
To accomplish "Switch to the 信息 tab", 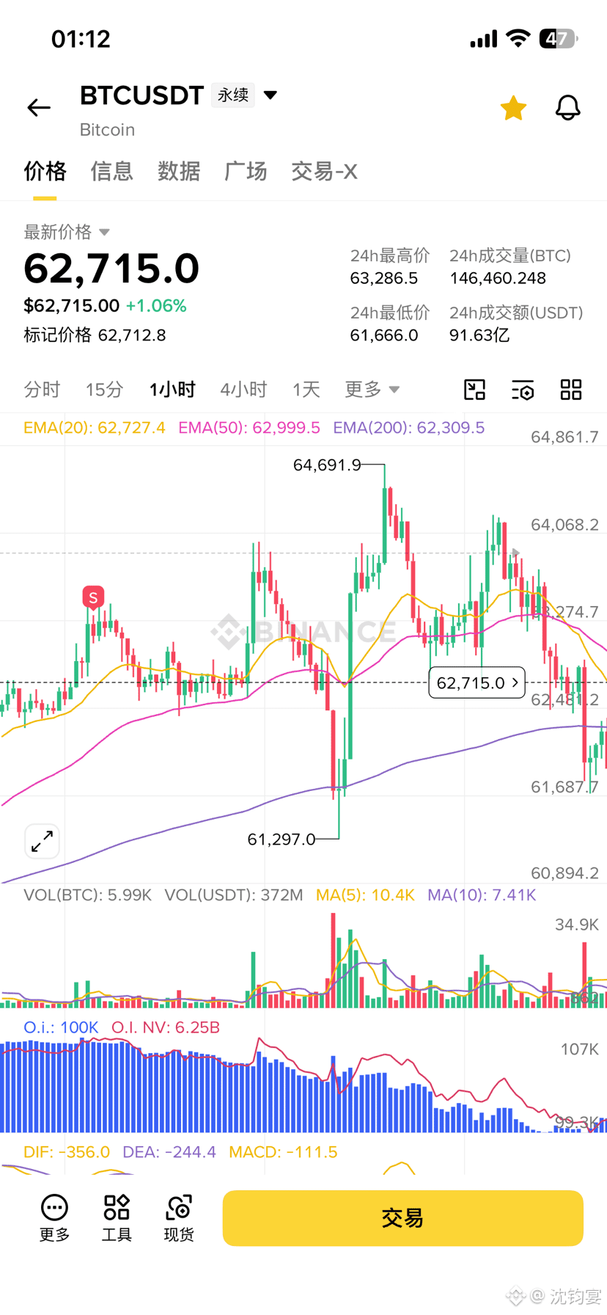I will [x=111, y=171].
